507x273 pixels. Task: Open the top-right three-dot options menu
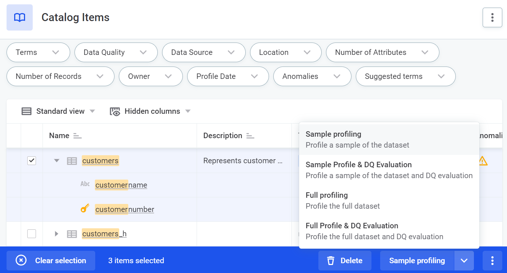pyautogui.click(x=492, y=17)
